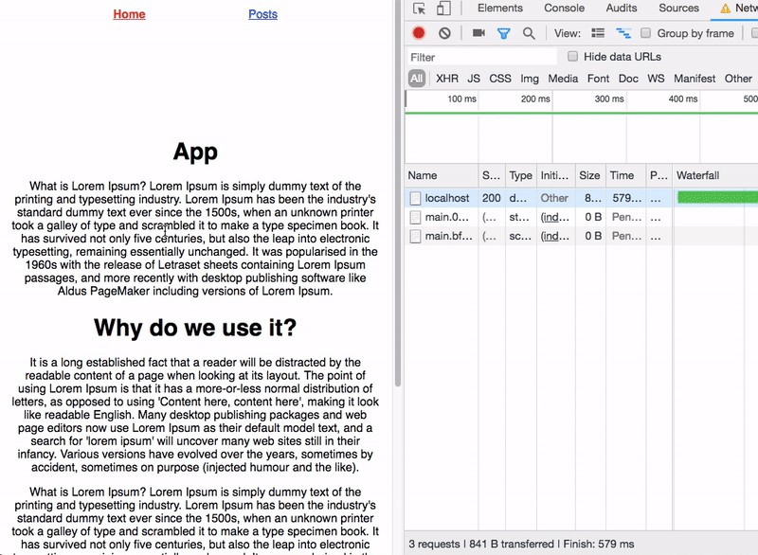Click the Home navigation link
Viewport: 758px width, 555px height.
tap(127, 13)
